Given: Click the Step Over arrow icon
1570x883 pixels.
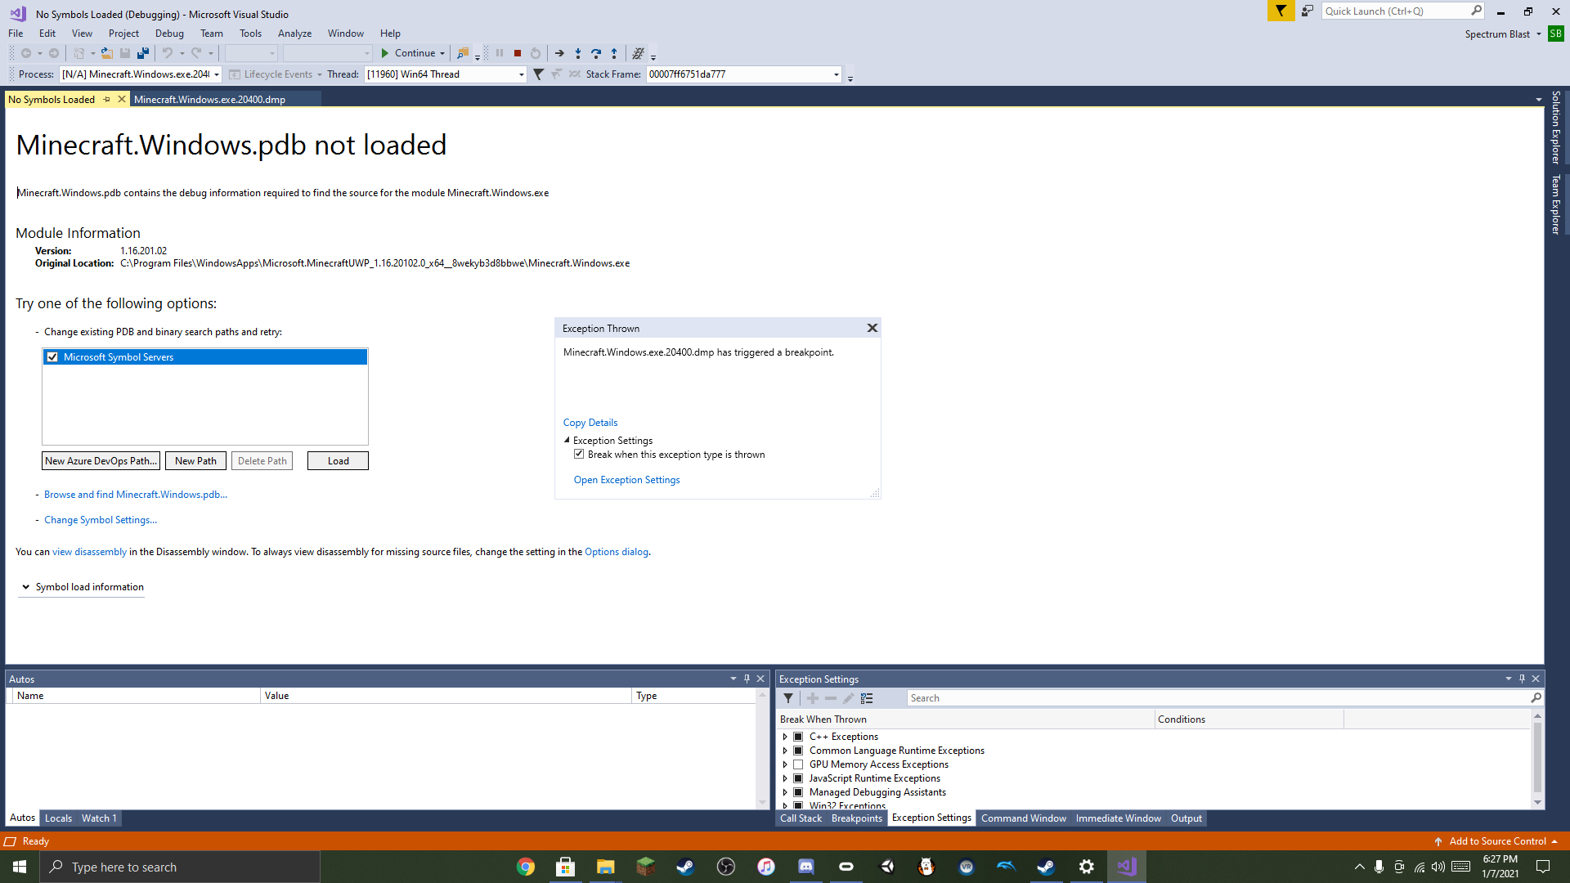Looking at the screenshot, I should pyautogui.click(x=596, y=53).
